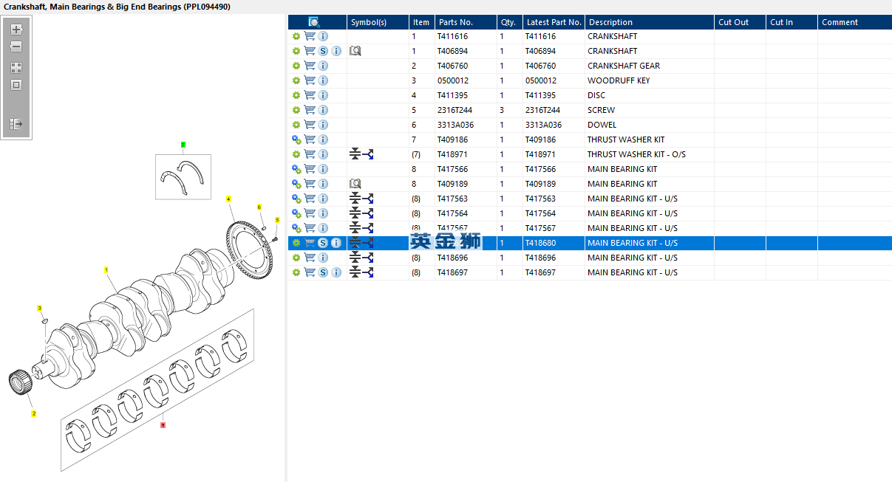Click the Comment column header

pyautogui.click(x=854, y=22)
